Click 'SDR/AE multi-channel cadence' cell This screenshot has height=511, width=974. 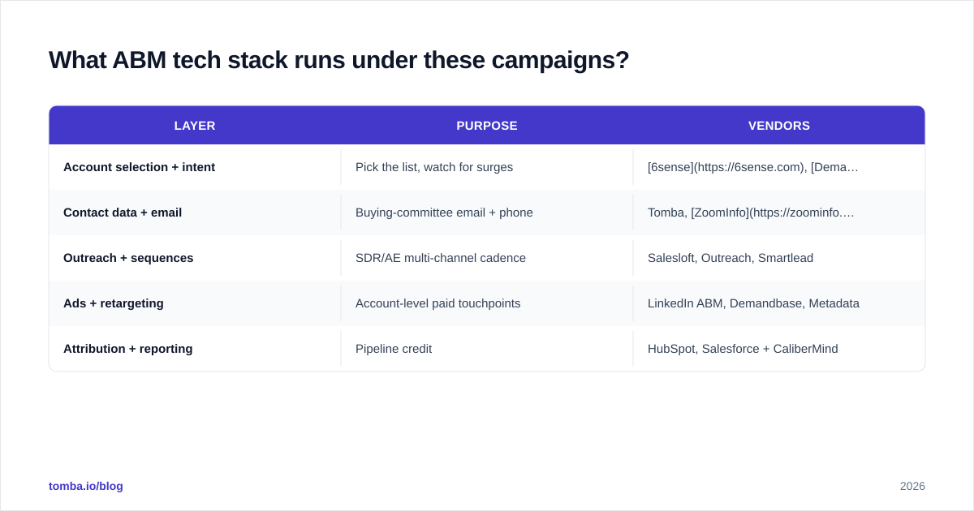pos(487,258)
